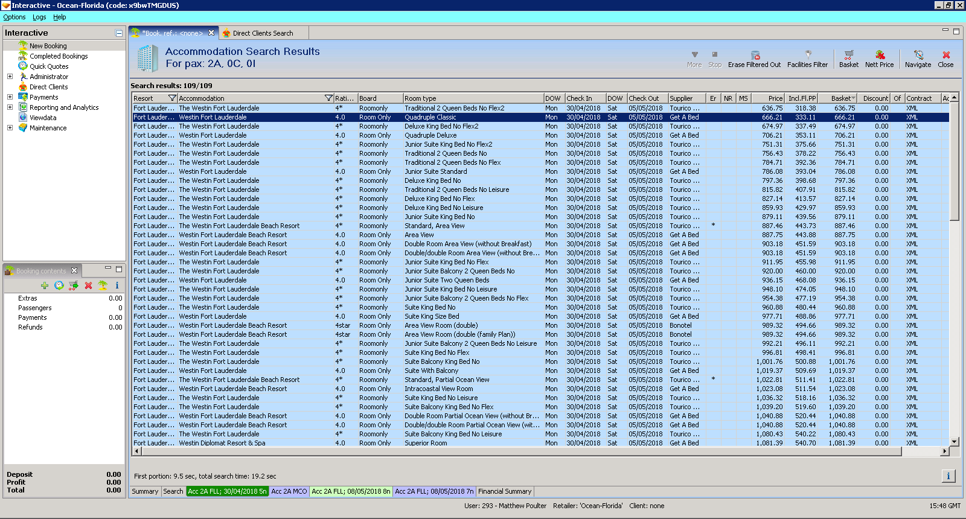Show Nett Price using toolbar icon
The height and width of the screenshot is (519, 966).
(880, 55)
